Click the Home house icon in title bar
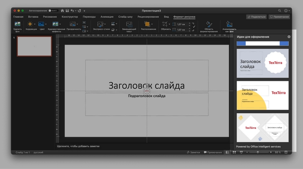This screenshot has height=169, width=303. (62, 11)
